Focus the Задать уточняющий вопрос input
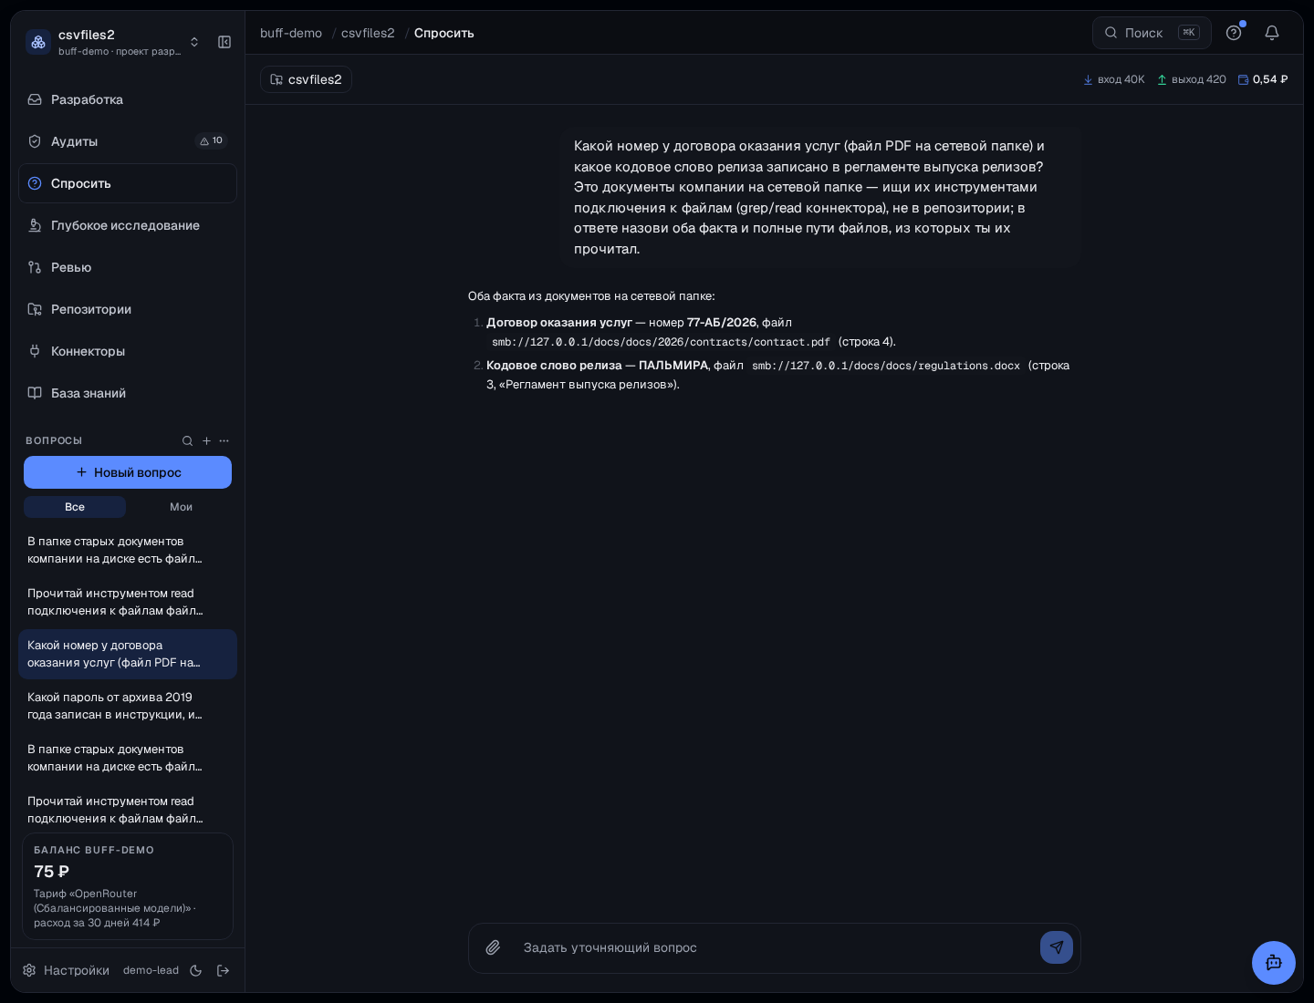 click(775, 947)
